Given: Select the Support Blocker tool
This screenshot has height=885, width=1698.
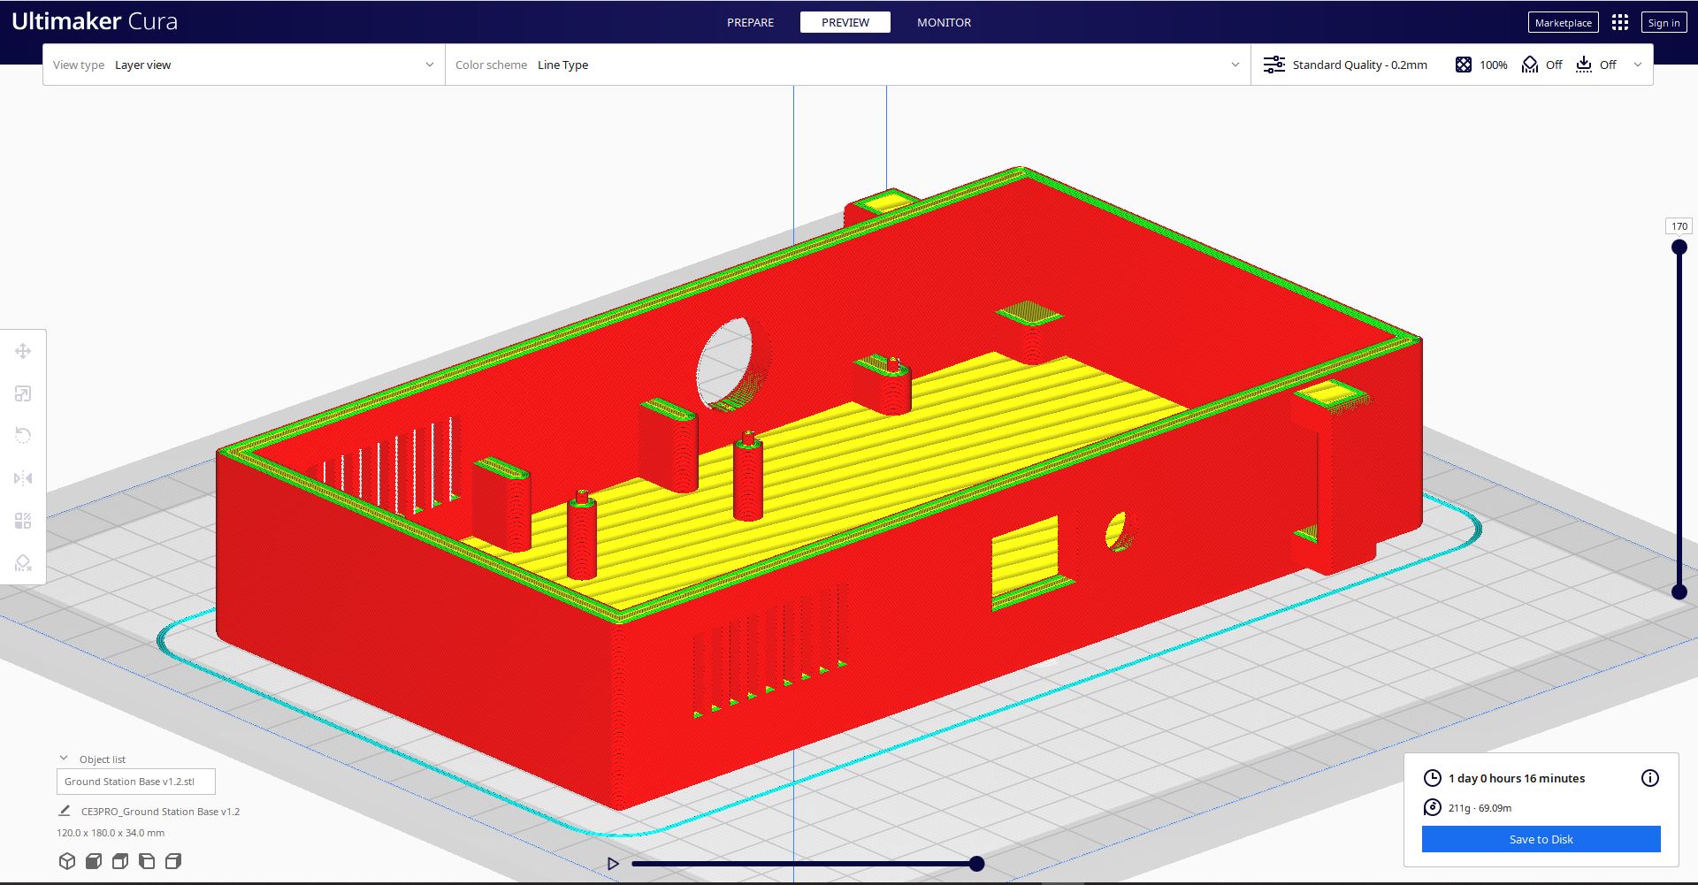Looking at the screenshot, I should [23, 563].
